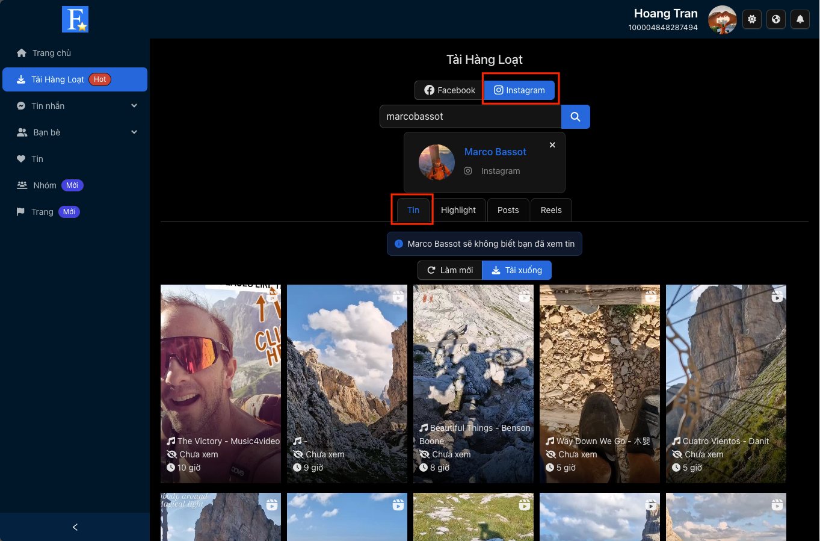Select the Reels tab
Image resolution: width=820 pixels, height=541 pixels.
tap(551, 210)
